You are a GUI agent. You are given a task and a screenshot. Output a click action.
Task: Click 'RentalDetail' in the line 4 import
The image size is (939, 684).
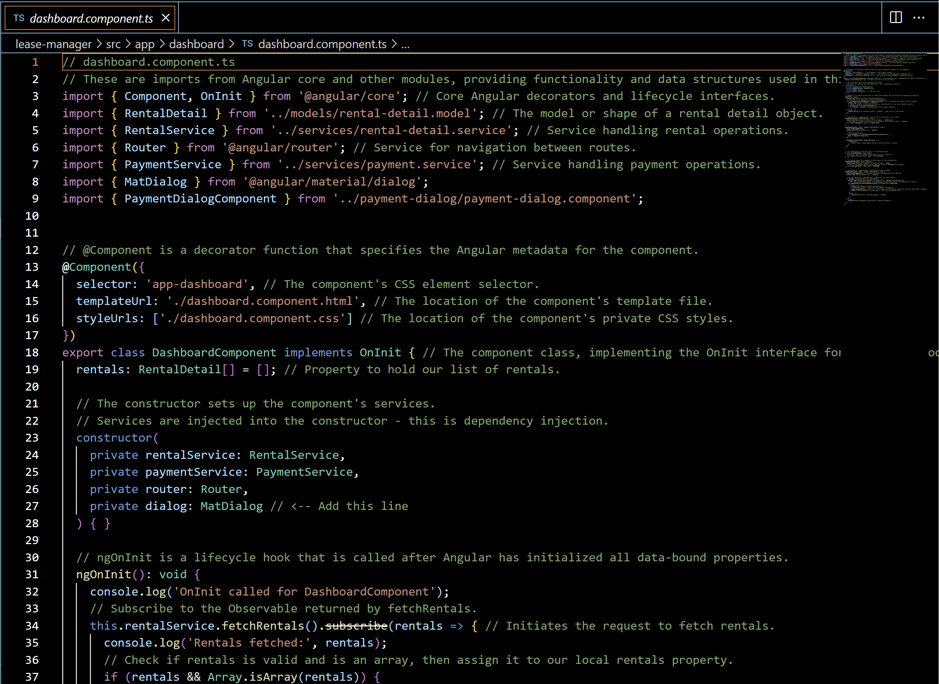pos(166,113)
